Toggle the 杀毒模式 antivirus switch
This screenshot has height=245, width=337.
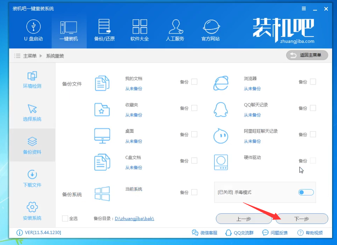(306, 192)
